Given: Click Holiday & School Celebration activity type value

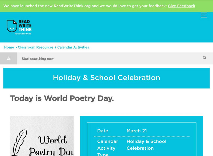Looking at the screenshot, I should (x=146, y=145).
